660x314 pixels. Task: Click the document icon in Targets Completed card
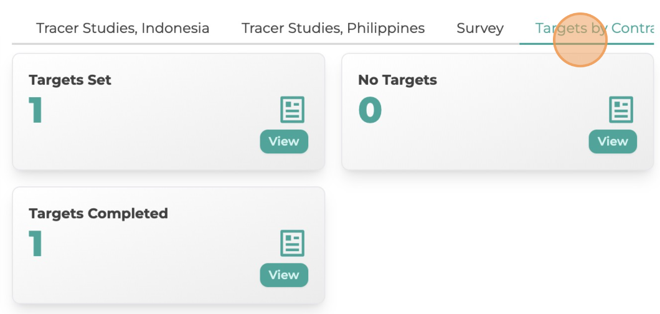[291, 243]
